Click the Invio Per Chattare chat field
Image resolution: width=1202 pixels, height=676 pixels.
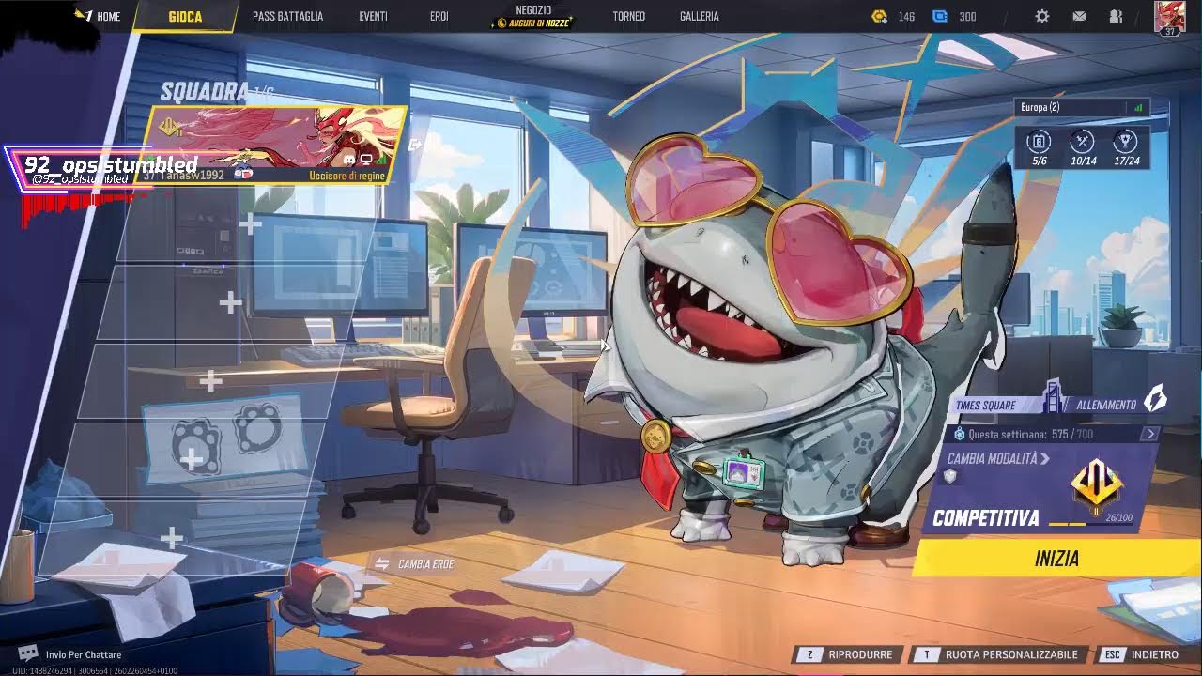[x=84, y=654]
